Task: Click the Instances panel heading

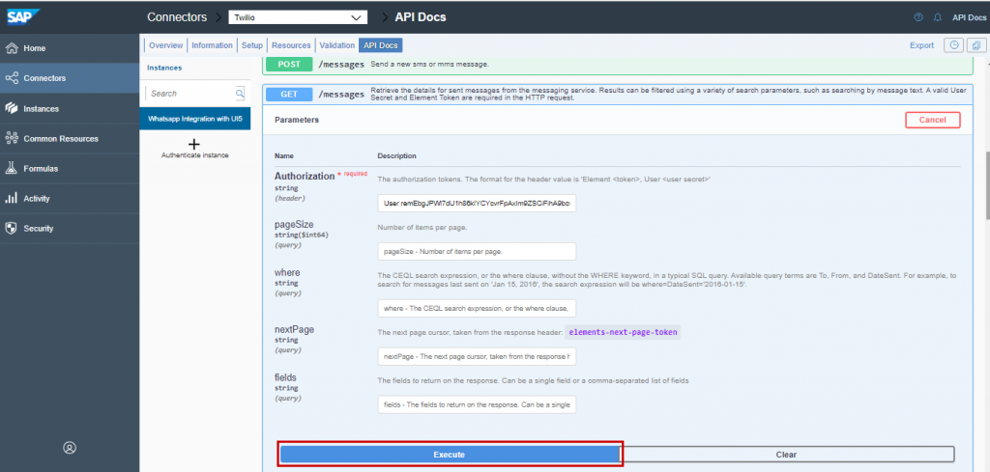Action: (x=164, y=68)
